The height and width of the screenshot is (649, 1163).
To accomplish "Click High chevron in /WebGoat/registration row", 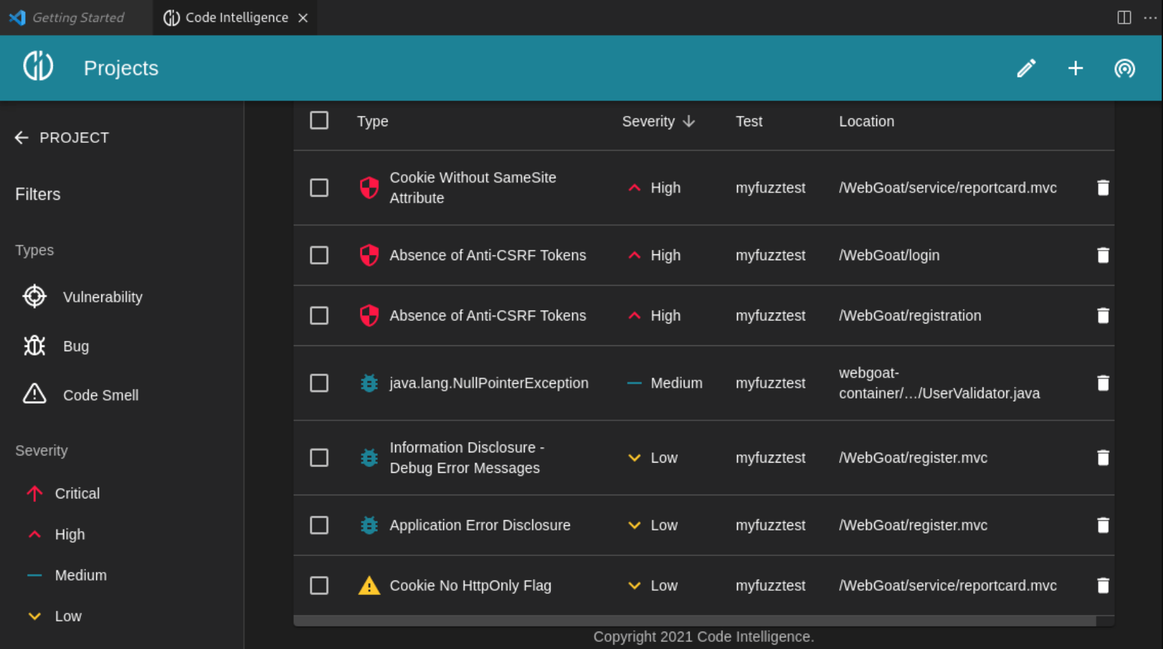I will point(634,315).
